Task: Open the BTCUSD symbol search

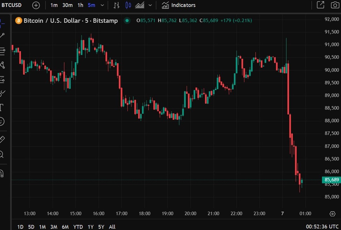Action: (x=11, y=5)
